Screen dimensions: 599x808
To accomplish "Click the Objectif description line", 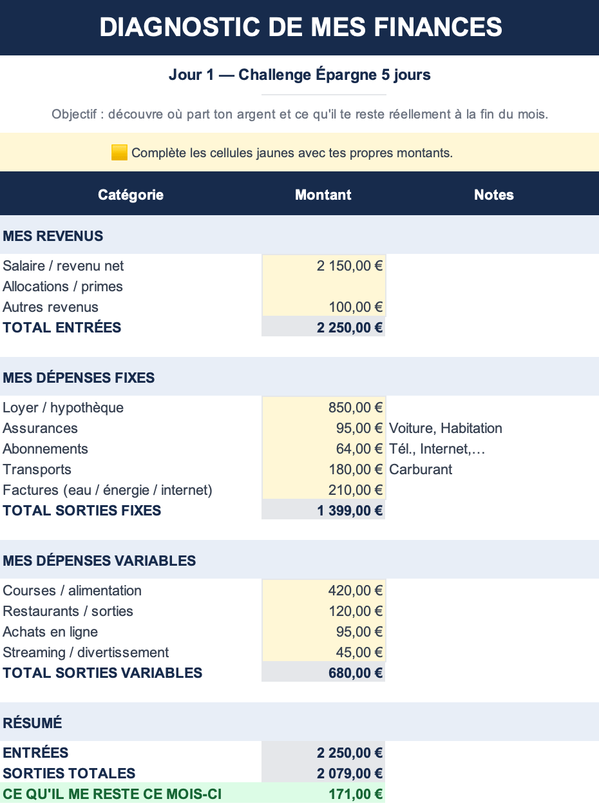I will 299,115.
